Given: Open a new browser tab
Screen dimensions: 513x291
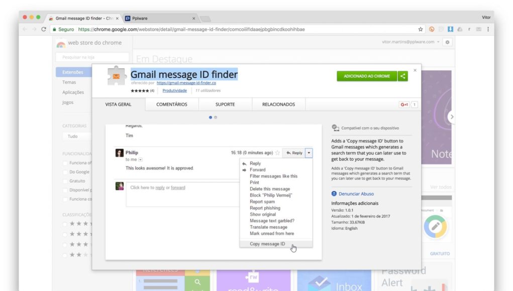Looking at the screenshot, I should point(205,19).
